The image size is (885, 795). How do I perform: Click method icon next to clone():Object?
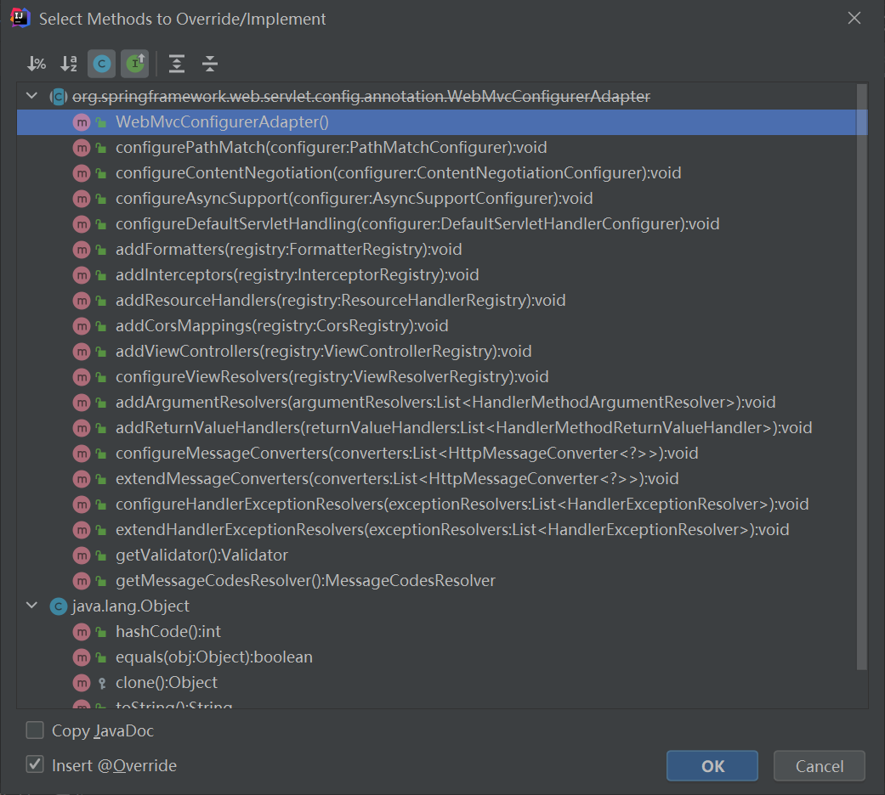[x=82, y=683]
